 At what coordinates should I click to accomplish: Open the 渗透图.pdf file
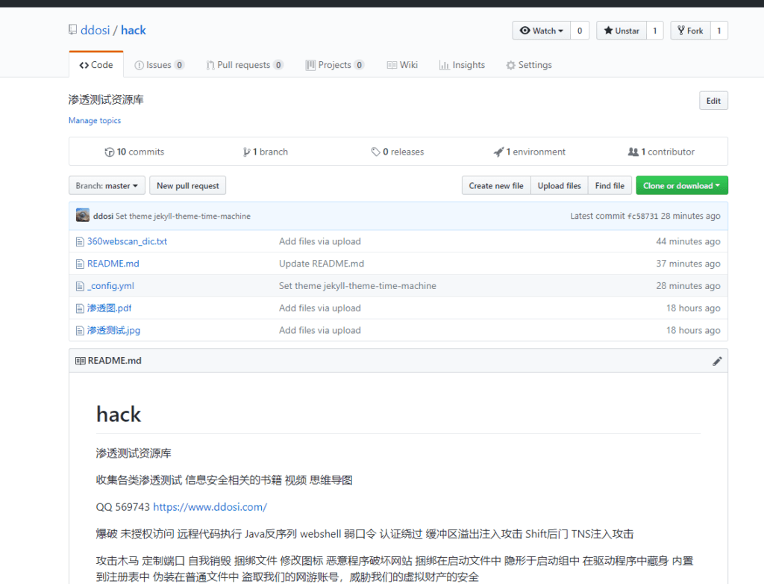click(x=109, y=308)
